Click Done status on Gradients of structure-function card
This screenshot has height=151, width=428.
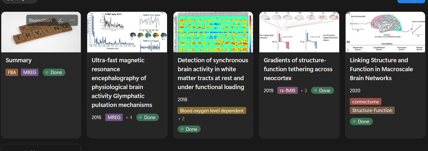click(323, 91)
